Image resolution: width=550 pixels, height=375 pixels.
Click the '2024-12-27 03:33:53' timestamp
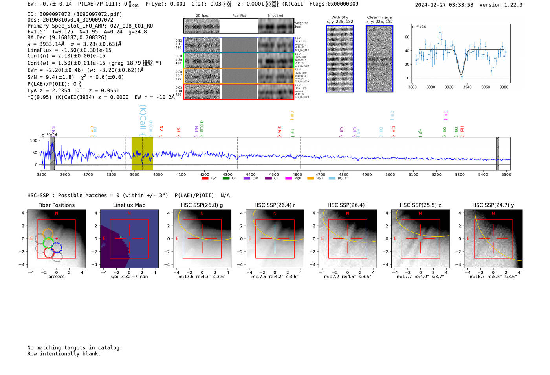point(444,5)
